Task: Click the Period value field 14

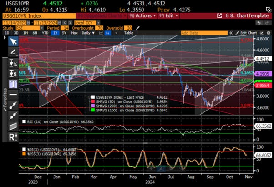Action: click(66, 28)
